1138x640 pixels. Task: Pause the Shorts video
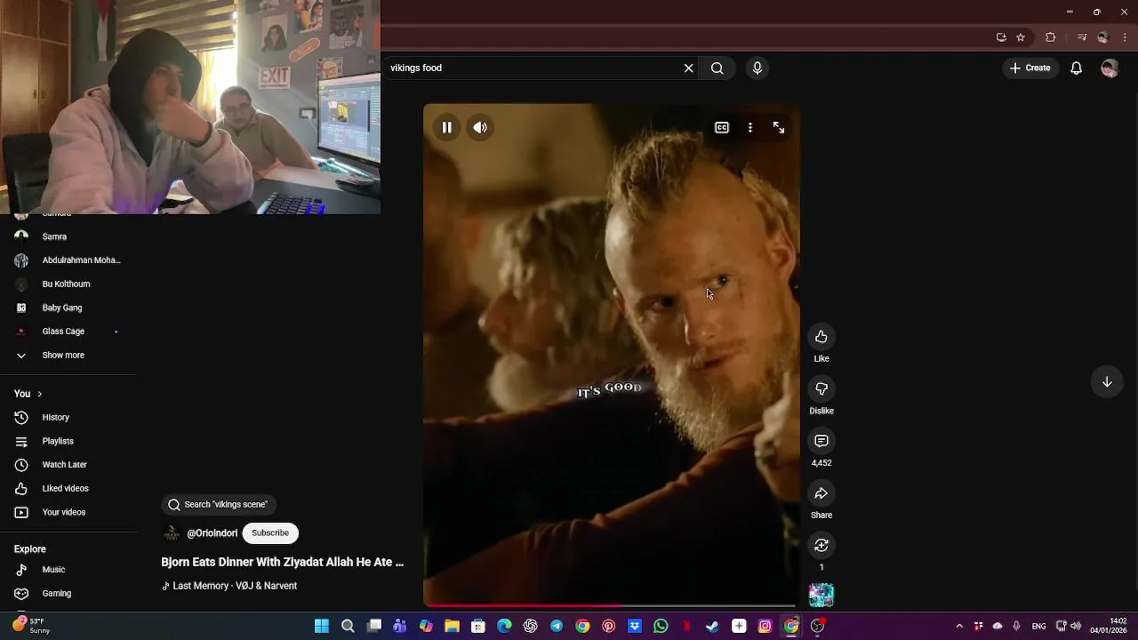tap(446, 127)
